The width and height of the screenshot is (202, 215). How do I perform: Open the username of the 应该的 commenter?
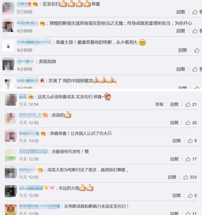pyautogui.click(x=30, y=115)
